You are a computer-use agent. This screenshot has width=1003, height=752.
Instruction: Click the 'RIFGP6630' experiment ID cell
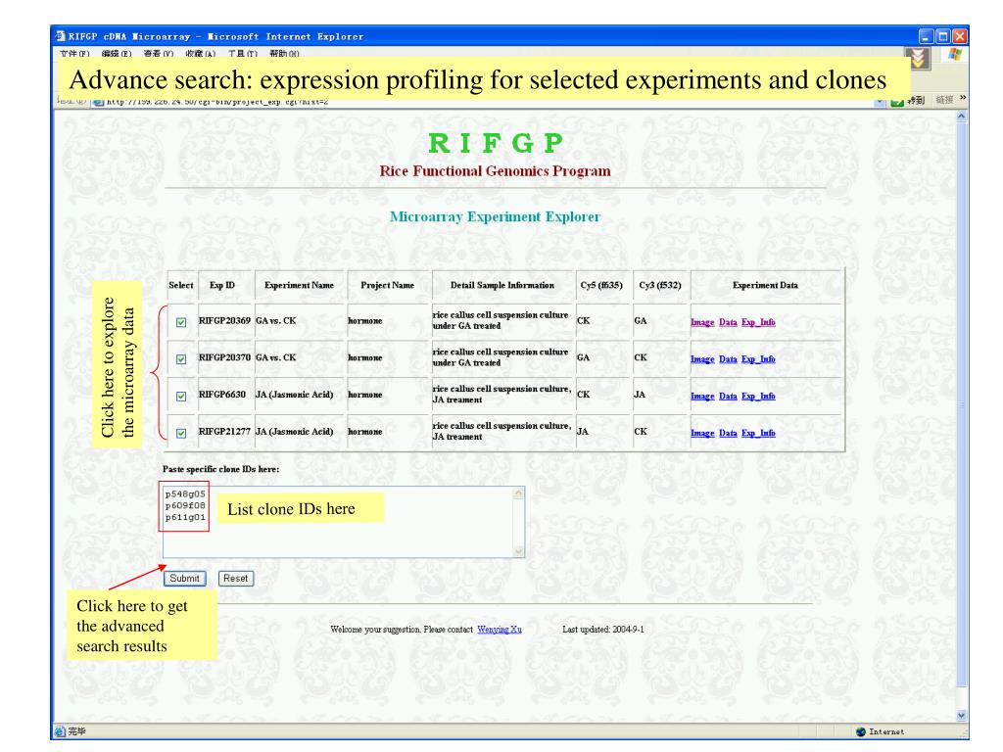pyautogui.click(x=222, y=395)
